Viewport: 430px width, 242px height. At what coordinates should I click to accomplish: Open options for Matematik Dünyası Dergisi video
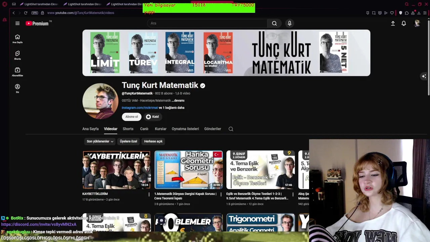(x=221, y=194)
